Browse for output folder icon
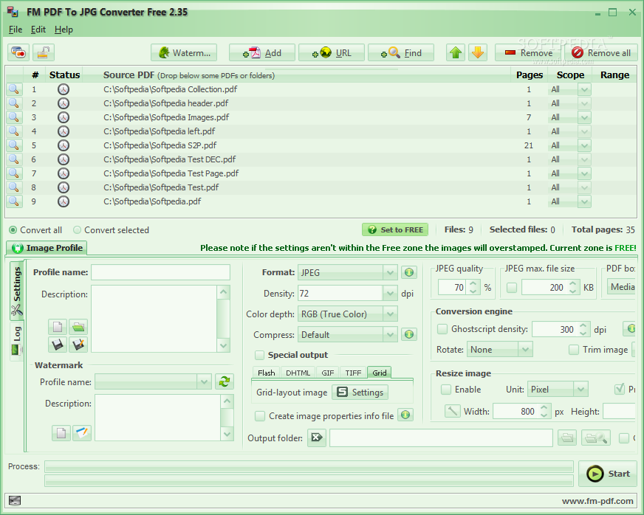Image resolution: width=644 pixels, height=515 pixels. [x=567, y=438]
